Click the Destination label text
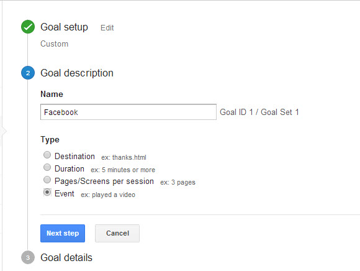This screenshot has width=360, height=271. tap(74, 156)
